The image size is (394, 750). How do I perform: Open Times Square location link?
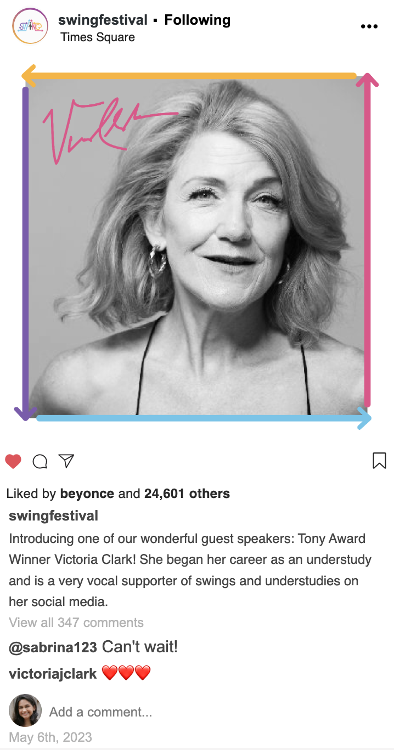pyautogui.click(x=98, y=37)
